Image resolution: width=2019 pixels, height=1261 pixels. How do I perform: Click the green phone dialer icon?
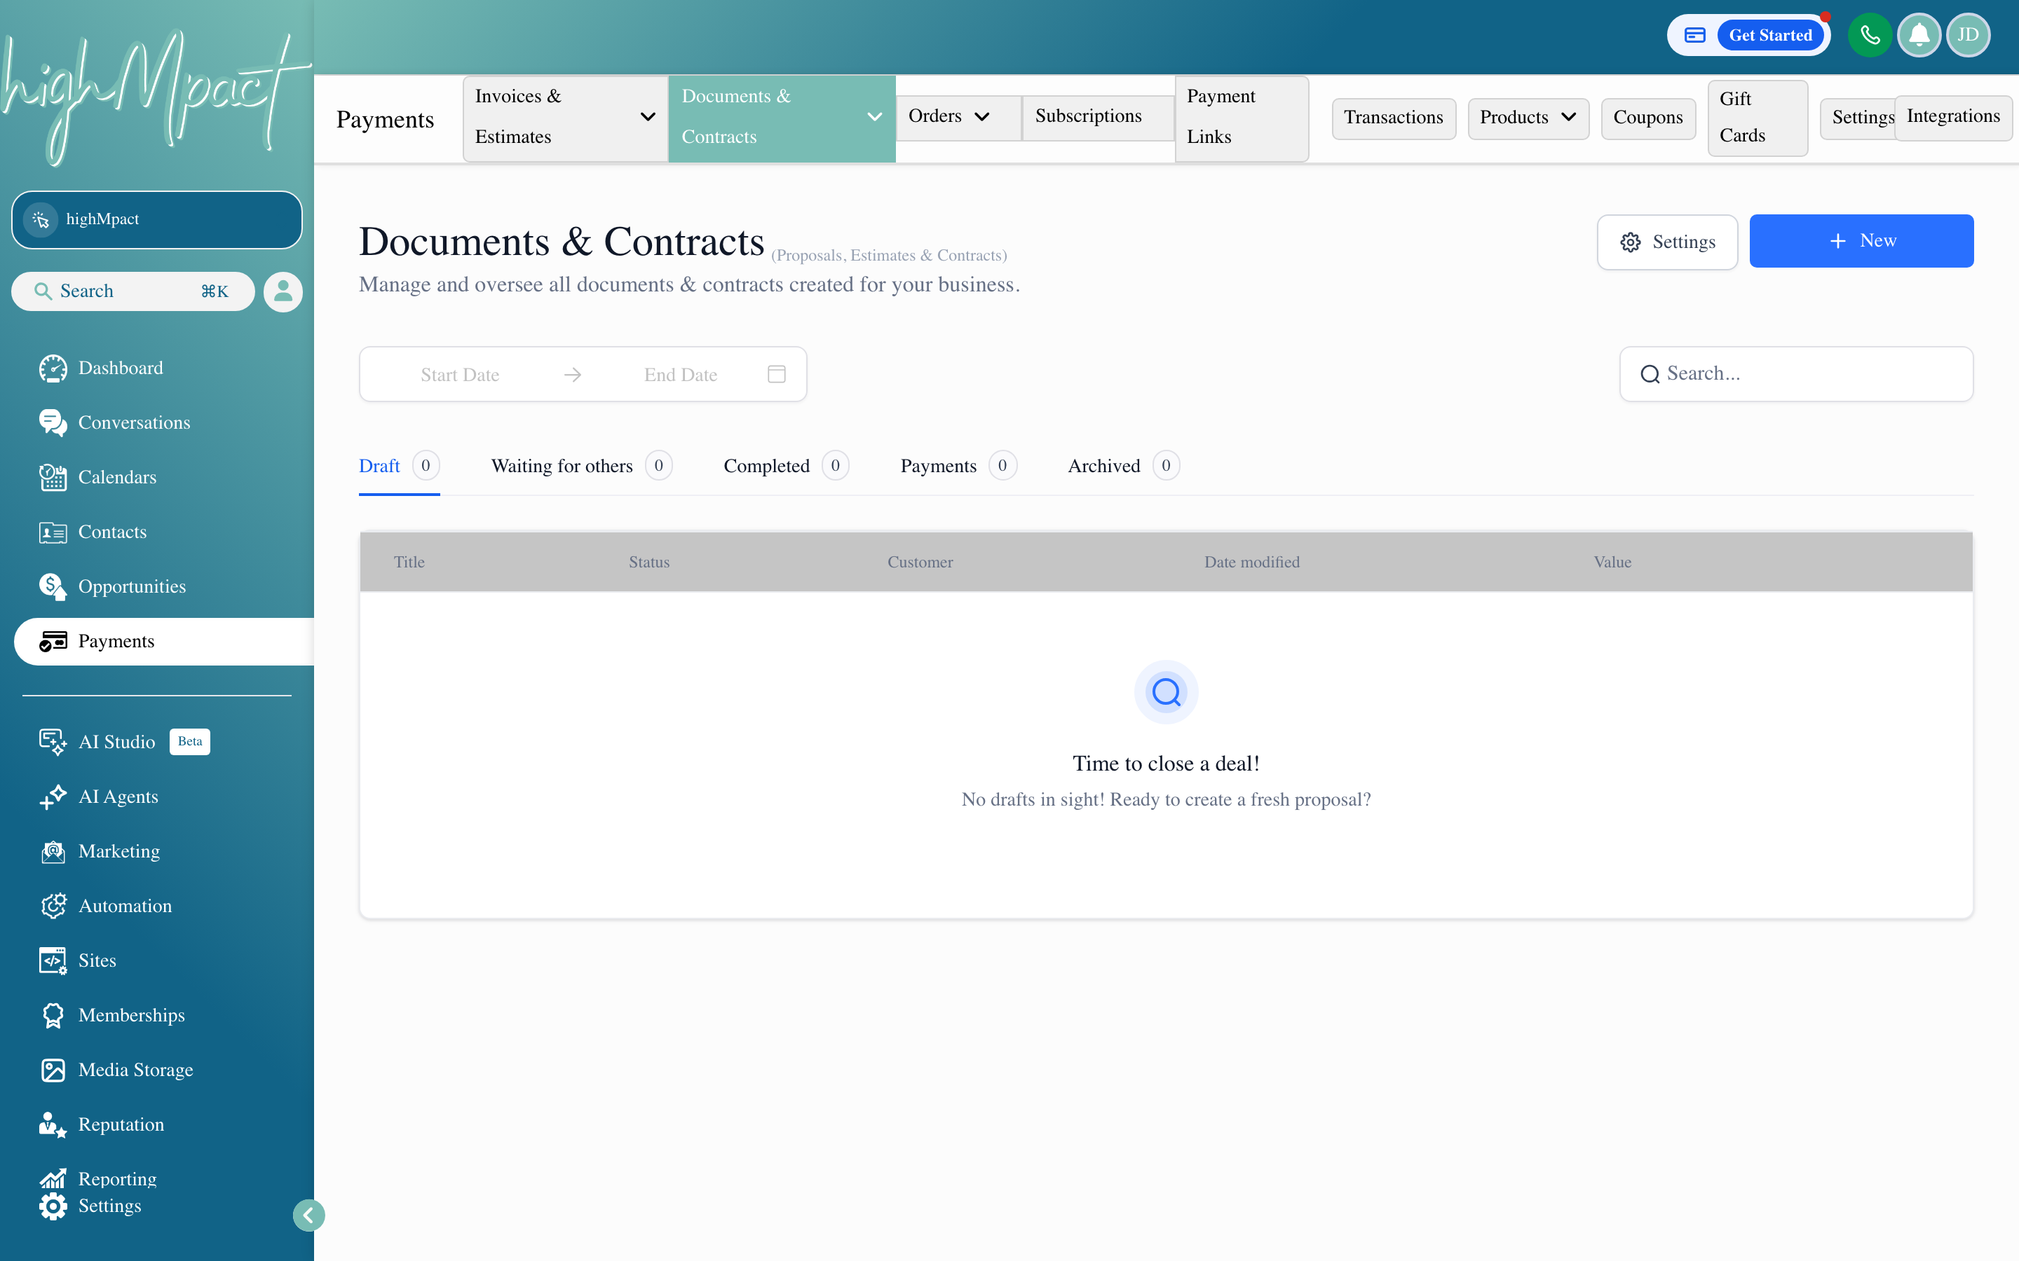point(1870,35)
